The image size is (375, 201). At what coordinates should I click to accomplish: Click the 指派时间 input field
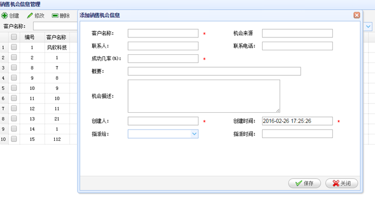pyautogui.click(x=297, y=134)
